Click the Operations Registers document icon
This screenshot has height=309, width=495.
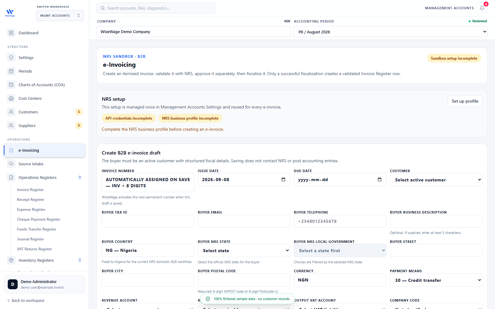11,177
